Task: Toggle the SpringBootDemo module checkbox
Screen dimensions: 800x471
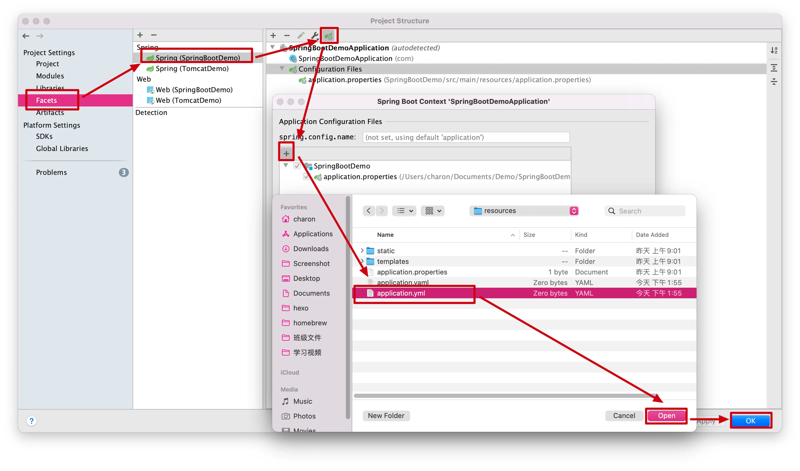Action: click(297, 166)
